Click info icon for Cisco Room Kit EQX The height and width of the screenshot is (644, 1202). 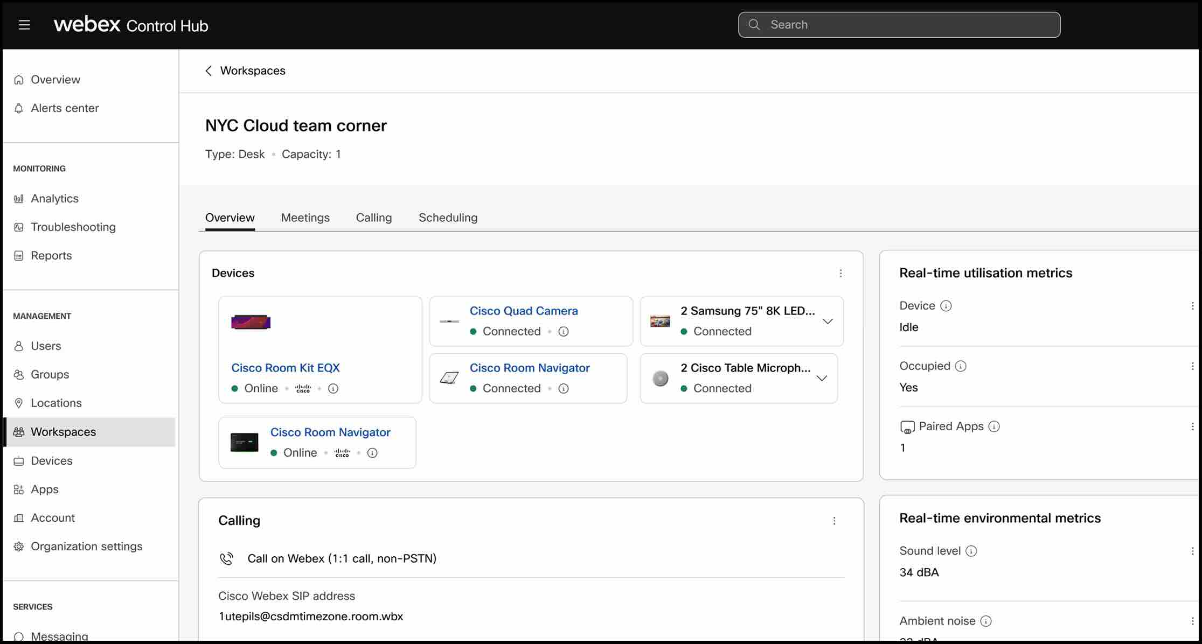(x=333, y=389)
